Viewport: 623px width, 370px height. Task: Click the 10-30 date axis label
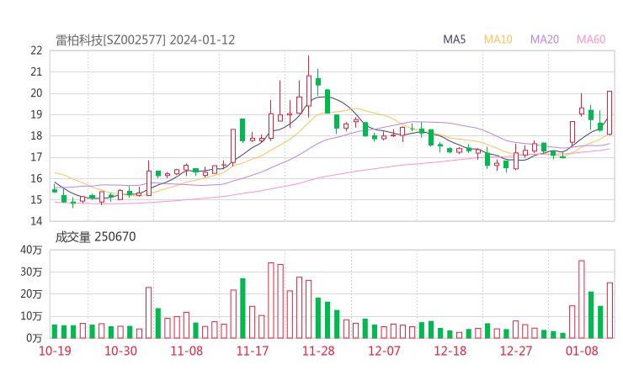(x=120, y=351)
